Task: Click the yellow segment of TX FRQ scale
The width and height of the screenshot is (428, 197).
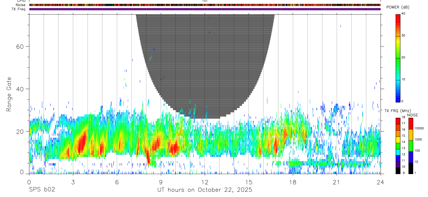Action: pos(398,140)
